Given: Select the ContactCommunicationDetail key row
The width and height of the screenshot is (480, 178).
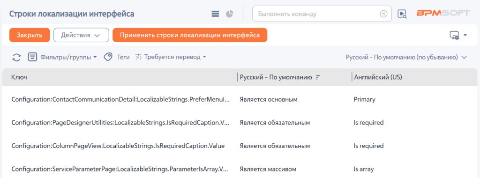Looking at the screenshot, I should coord(120,99).
